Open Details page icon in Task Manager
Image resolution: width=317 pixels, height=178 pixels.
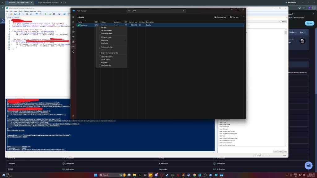coord(73,47)
